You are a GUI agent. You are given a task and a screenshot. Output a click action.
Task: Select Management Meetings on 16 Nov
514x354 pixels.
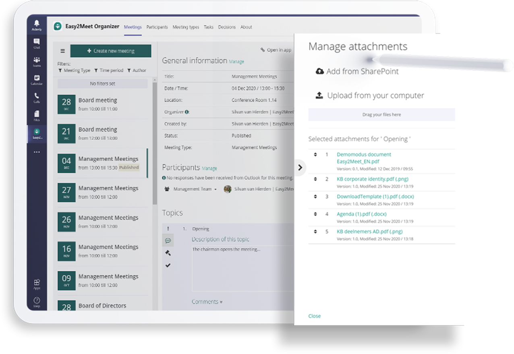point(103,251)
